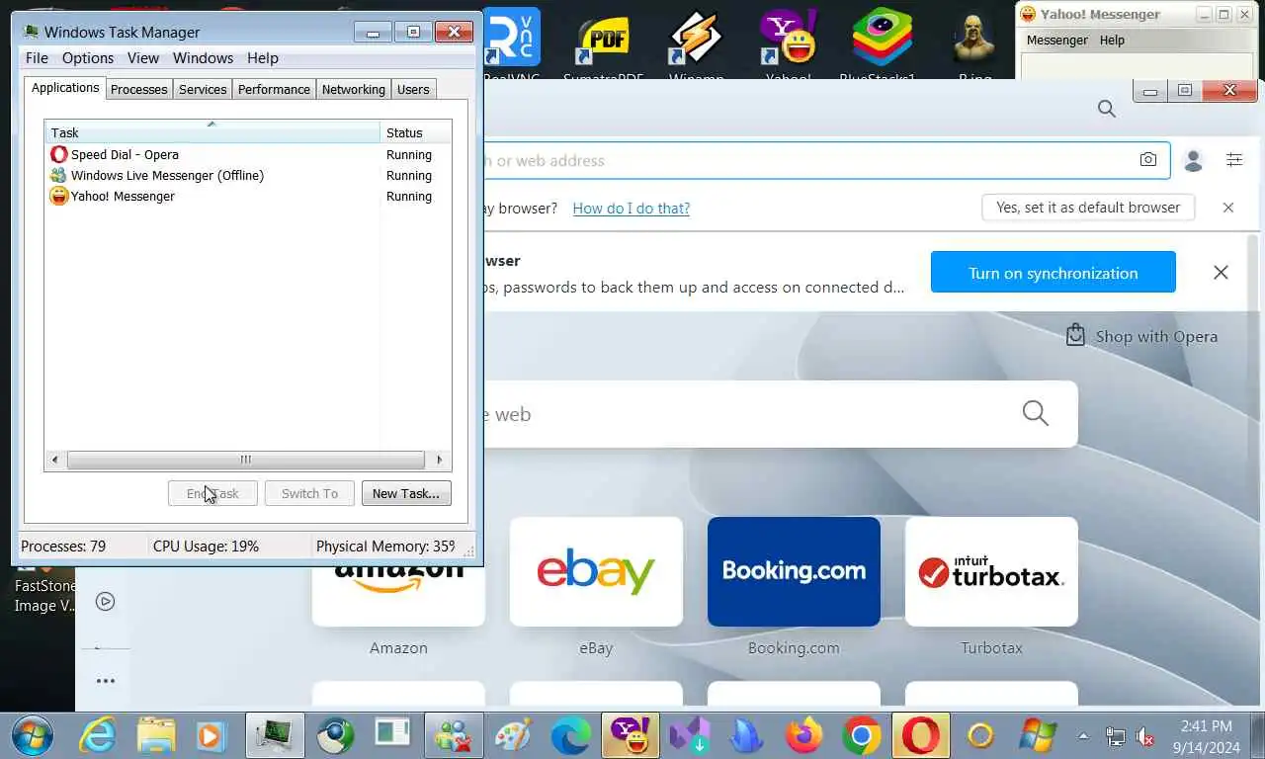This screenshot has width=1265, height=759.
Task: Open the Windows Start orb
Action: click(33, 735)
